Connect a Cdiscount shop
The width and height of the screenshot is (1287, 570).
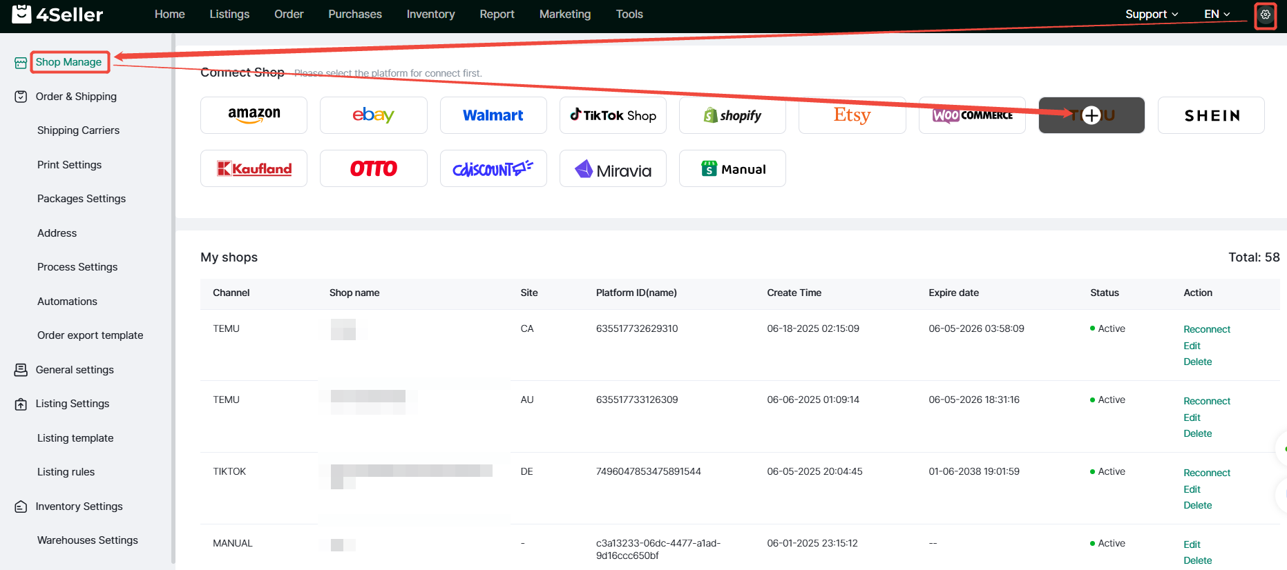(493, 168)
